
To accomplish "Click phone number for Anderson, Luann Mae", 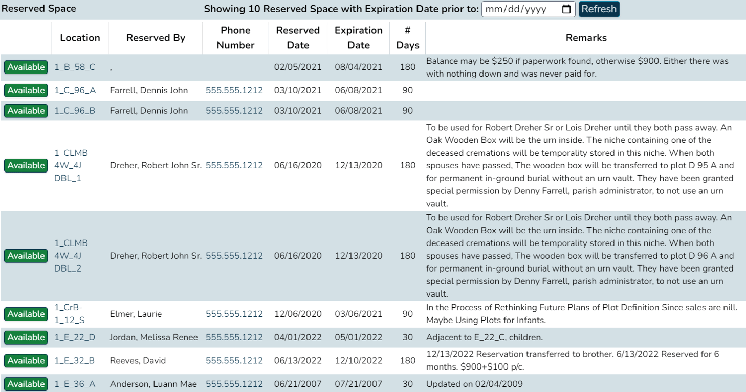I will tap(234, 384).
